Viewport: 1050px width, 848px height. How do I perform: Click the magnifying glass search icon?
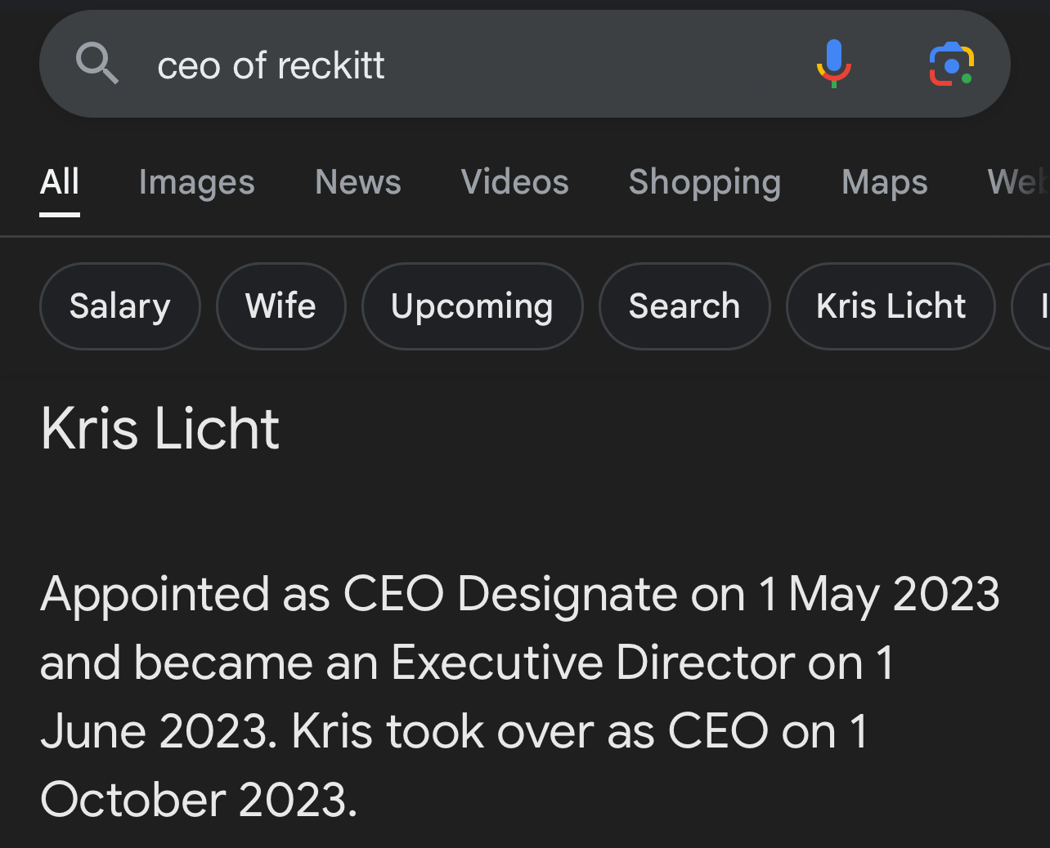click(x=97, y=64)
